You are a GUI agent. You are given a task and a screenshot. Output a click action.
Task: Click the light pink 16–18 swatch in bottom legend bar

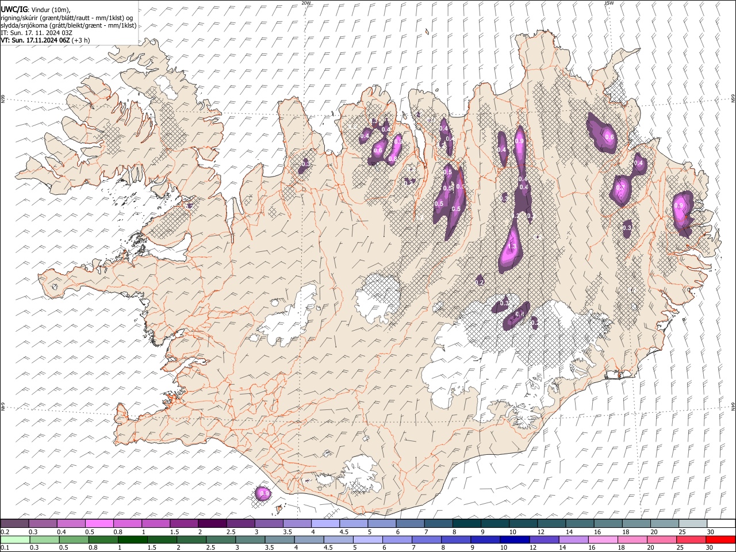(603, 540)
